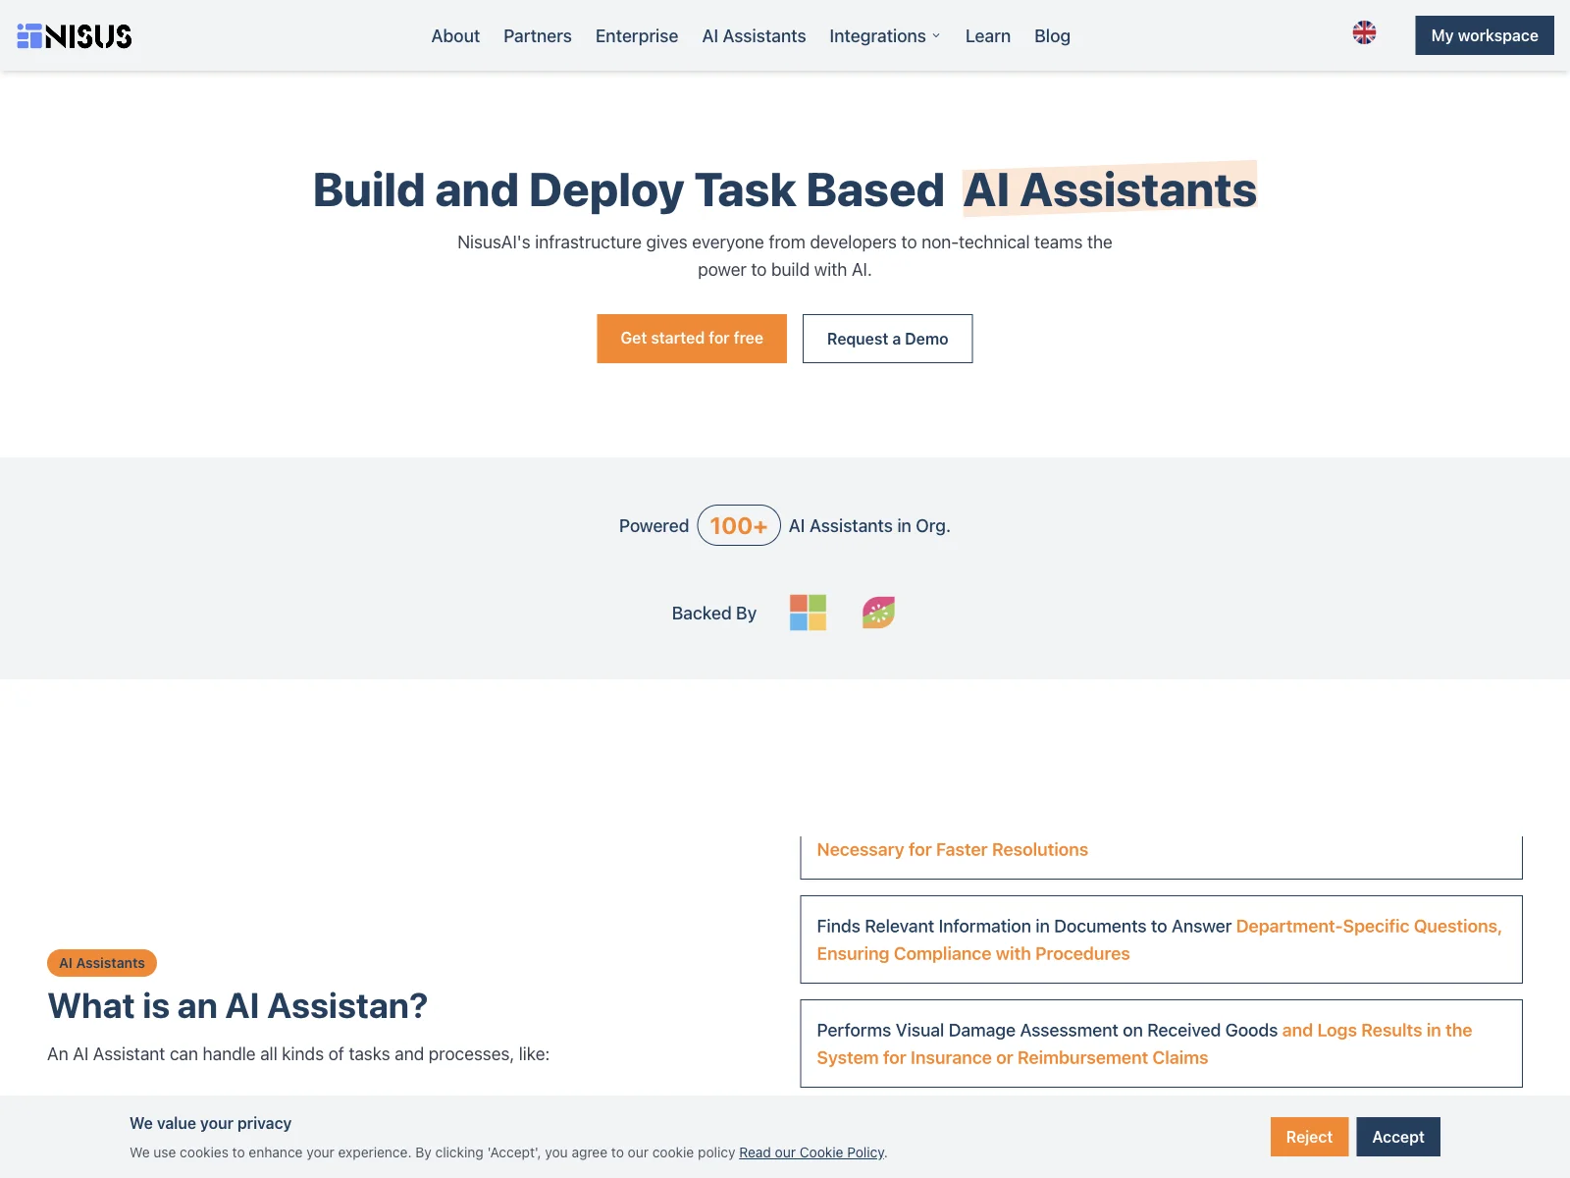Select the Department-Specific Questions card
This screenshot has width=1570, height=1178.
(x=1161, y=939)
